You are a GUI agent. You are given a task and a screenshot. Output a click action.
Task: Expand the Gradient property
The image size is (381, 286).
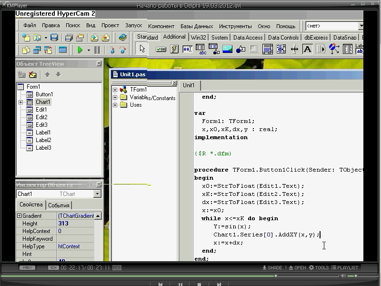click(x=19, y=215)
